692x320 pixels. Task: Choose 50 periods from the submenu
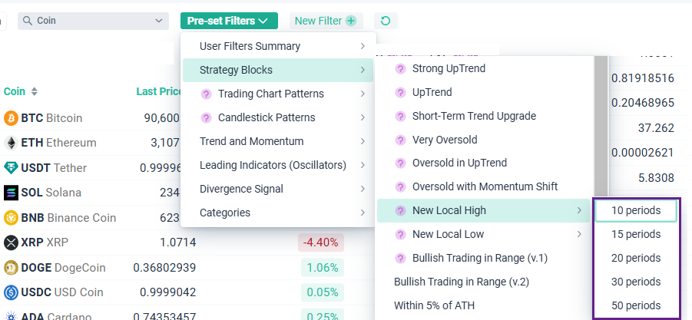coord(636,305)
